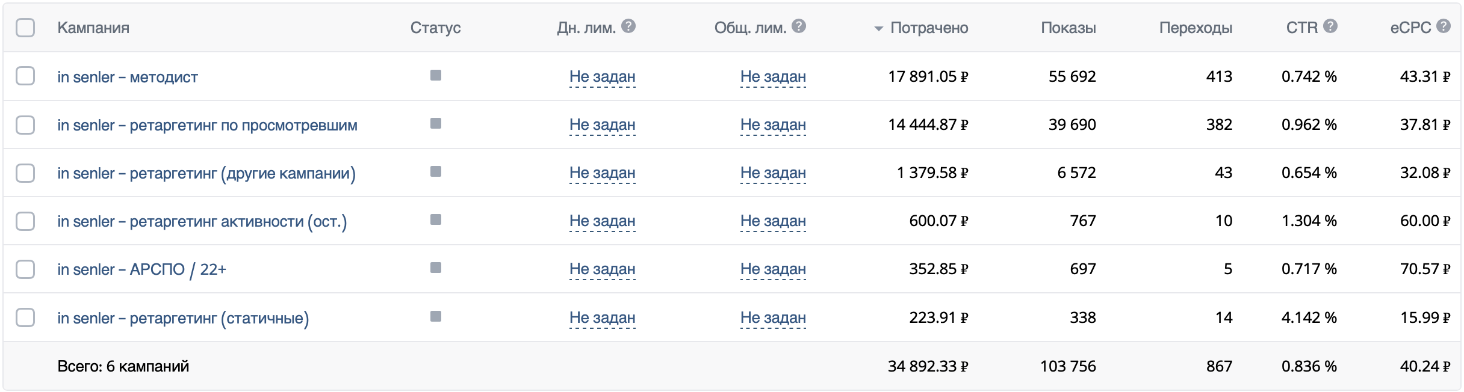
Task: Click the sort arrow beside Потрачено column
Action: [878, 26]
